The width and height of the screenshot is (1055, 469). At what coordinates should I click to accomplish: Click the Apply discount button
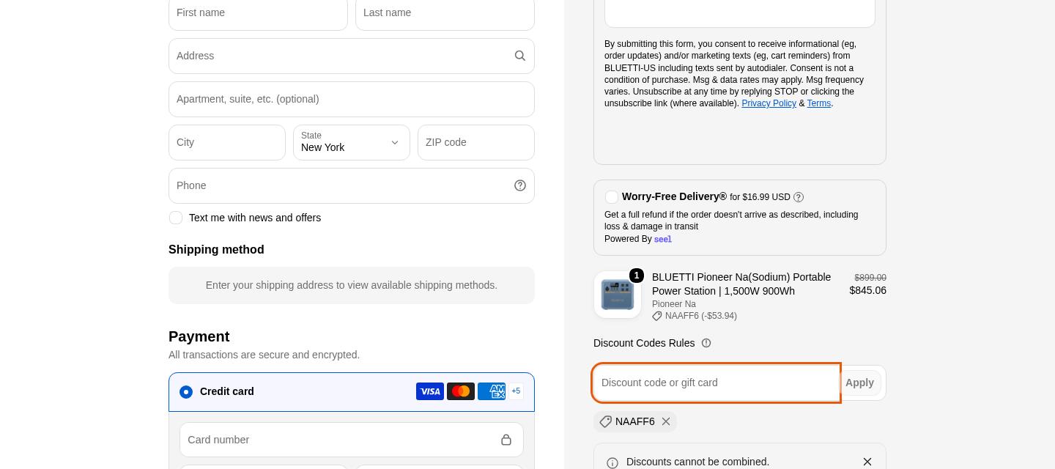coord(859,383)
